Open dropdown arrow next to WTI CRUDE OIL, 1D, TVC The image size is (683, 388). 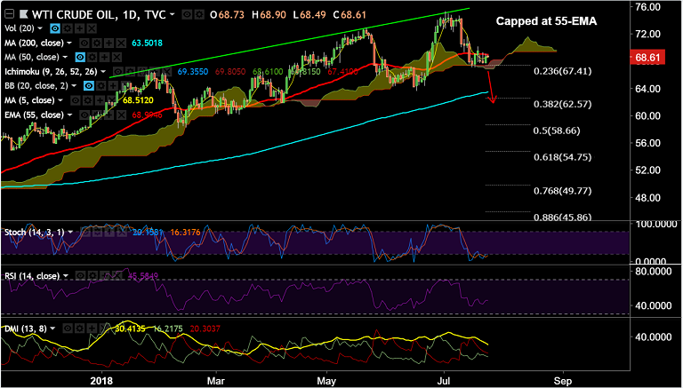pos(172,14)
